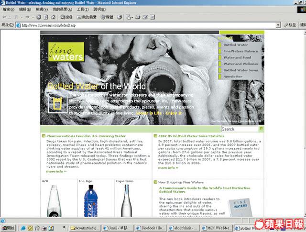Click the Edit page toolbar icon
Viewport: 306px width, 232px height.
(145, 17)
